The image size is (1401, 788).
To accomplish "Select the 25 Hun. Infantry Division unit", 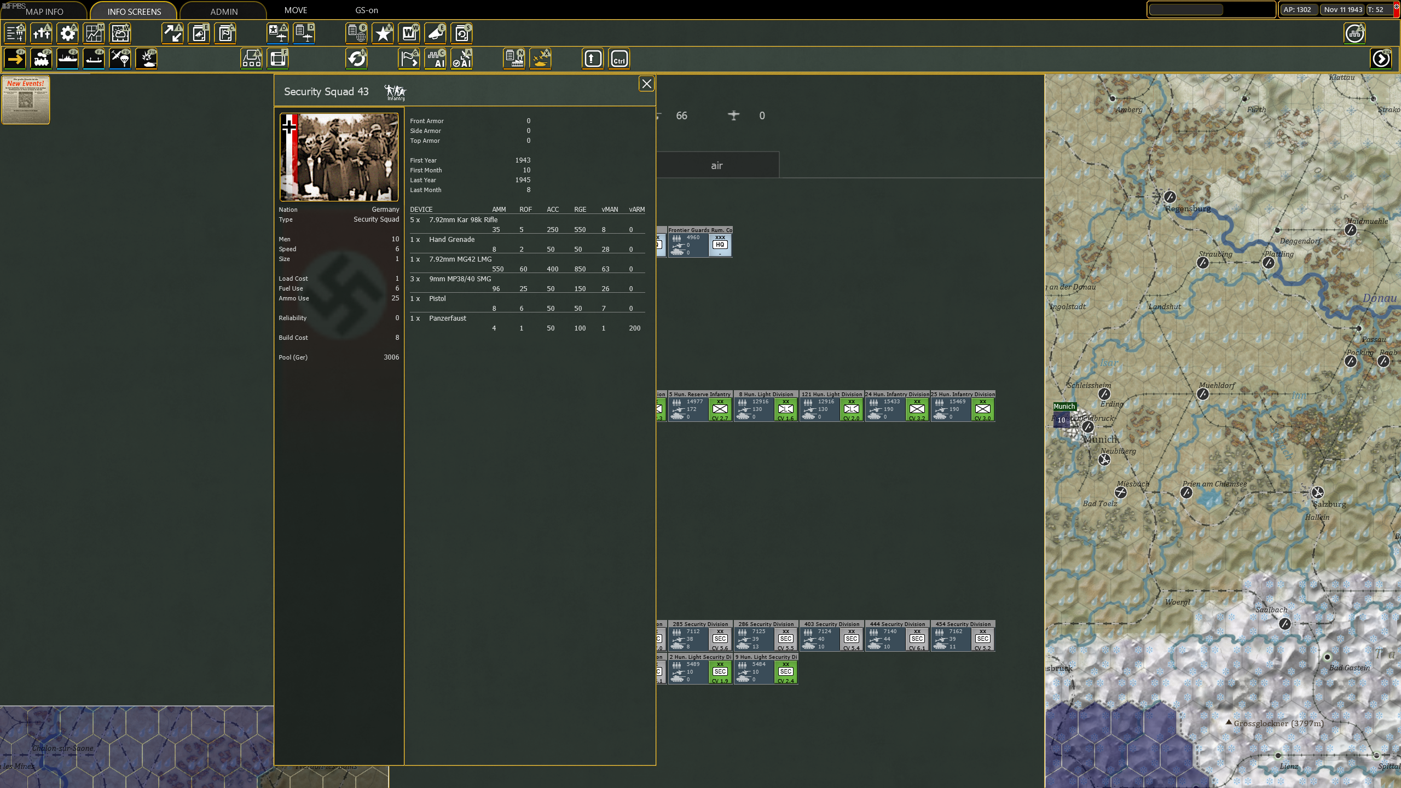I will 963,406.
